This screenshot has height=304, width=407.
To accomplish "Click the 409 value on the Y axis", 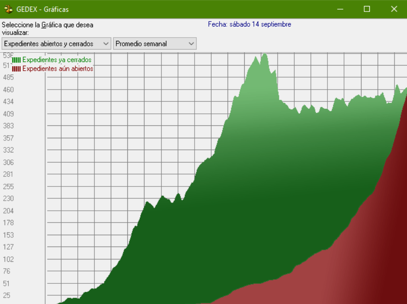I will tap(8, 114).
